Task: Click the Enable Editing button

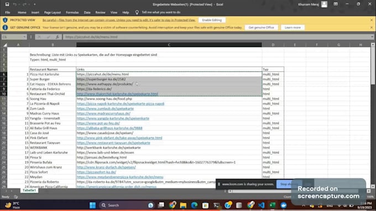Action: click(212, 20)
